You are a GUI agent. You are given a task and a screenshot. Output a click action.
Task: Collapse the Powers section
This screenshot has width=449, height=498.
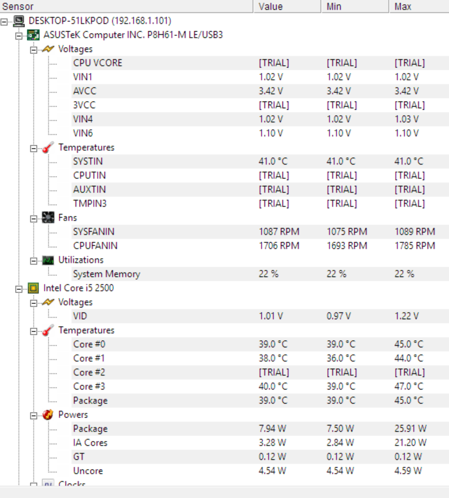tap(34, 416)
